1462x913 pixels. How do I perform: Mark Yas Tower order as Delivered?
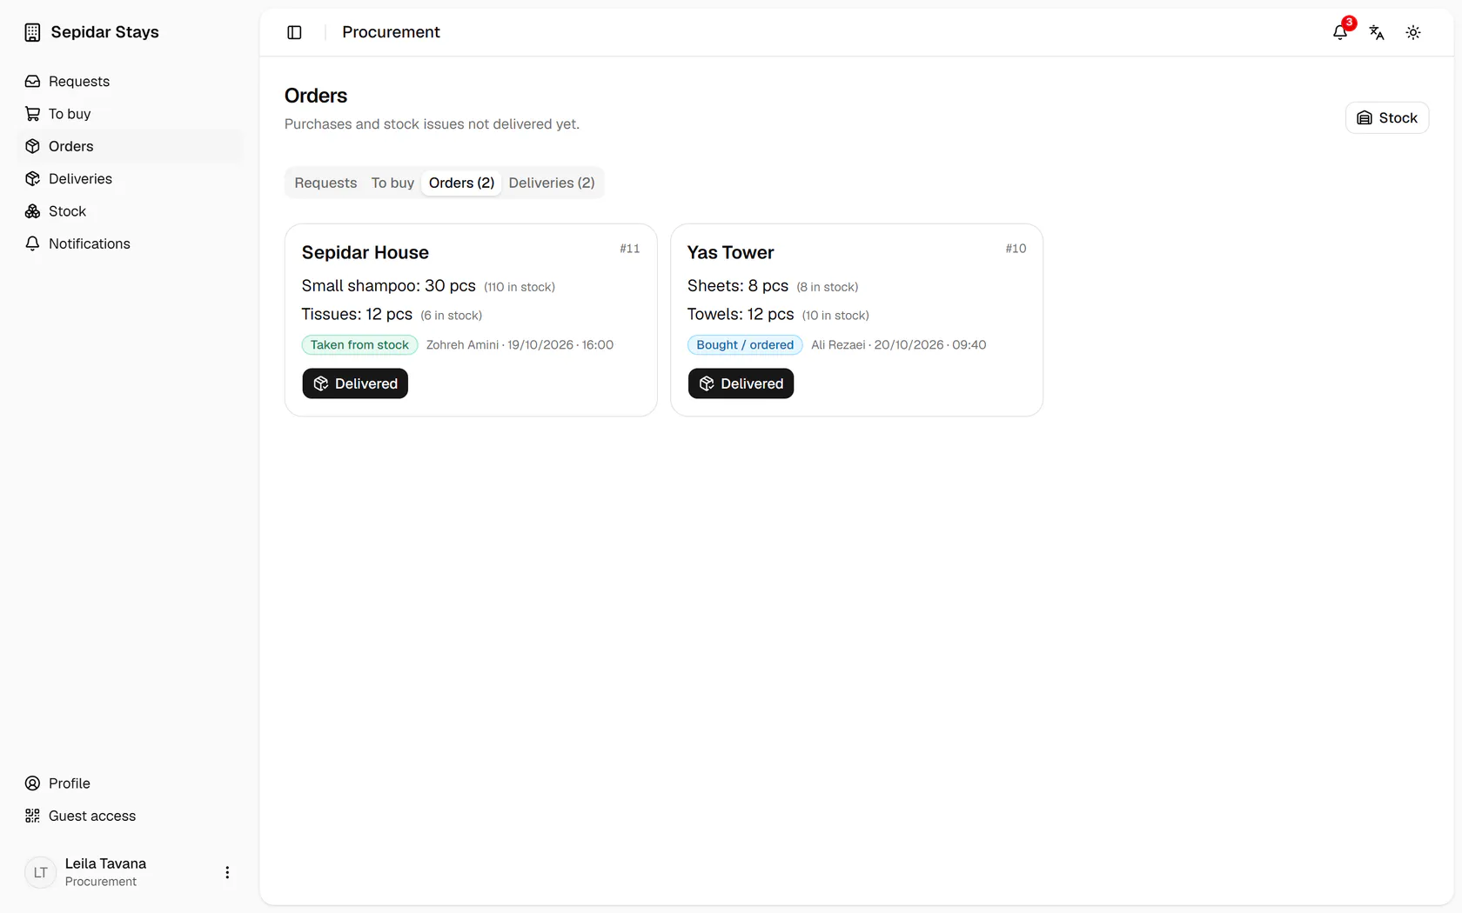click(x=741, y=383)
